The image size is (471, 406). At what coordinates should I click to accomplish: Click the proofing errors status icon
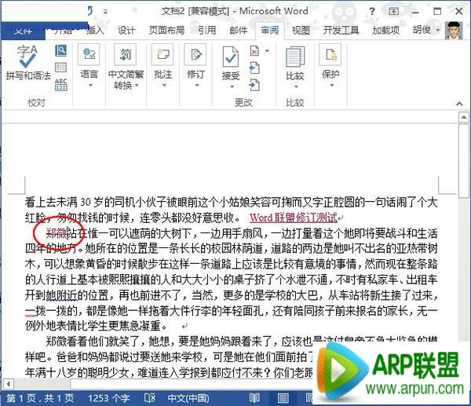pos(150,398)
